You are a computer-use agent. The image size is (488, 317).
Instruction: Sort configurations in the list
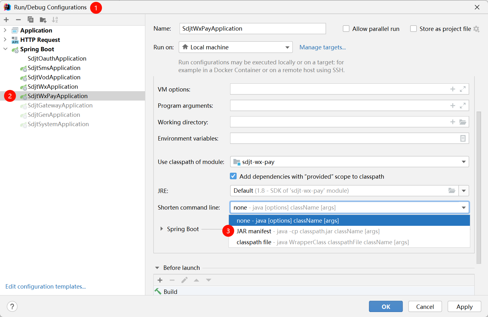pos(55,19)
